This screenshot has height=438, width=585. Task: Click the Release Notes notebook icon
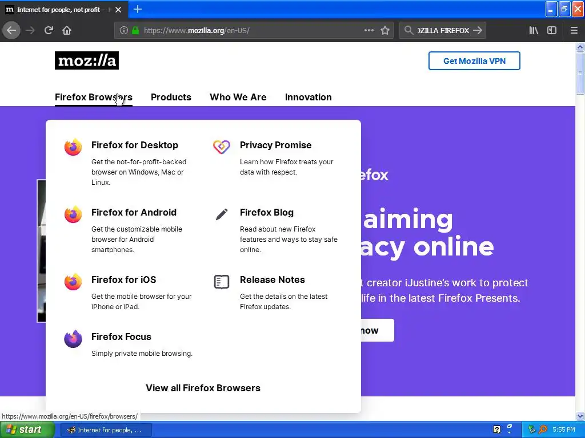point(222,282)
